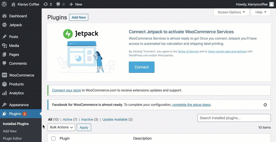Open Terms of Service link

[x=188, y=51]
